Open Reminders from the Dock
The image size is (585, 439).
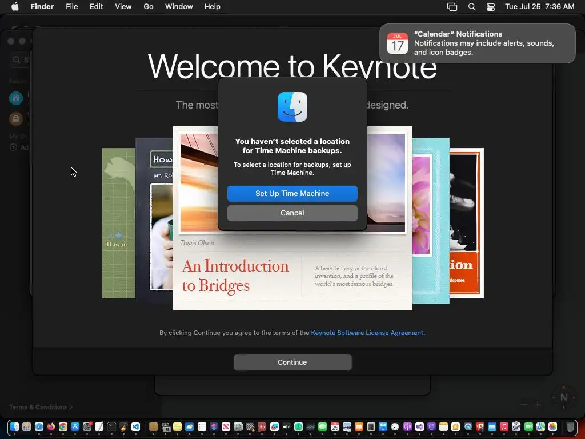tap(202, 426)
